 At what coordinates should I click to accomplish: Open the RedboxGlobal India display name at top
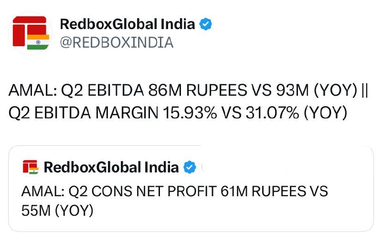[x=127, y=24]
